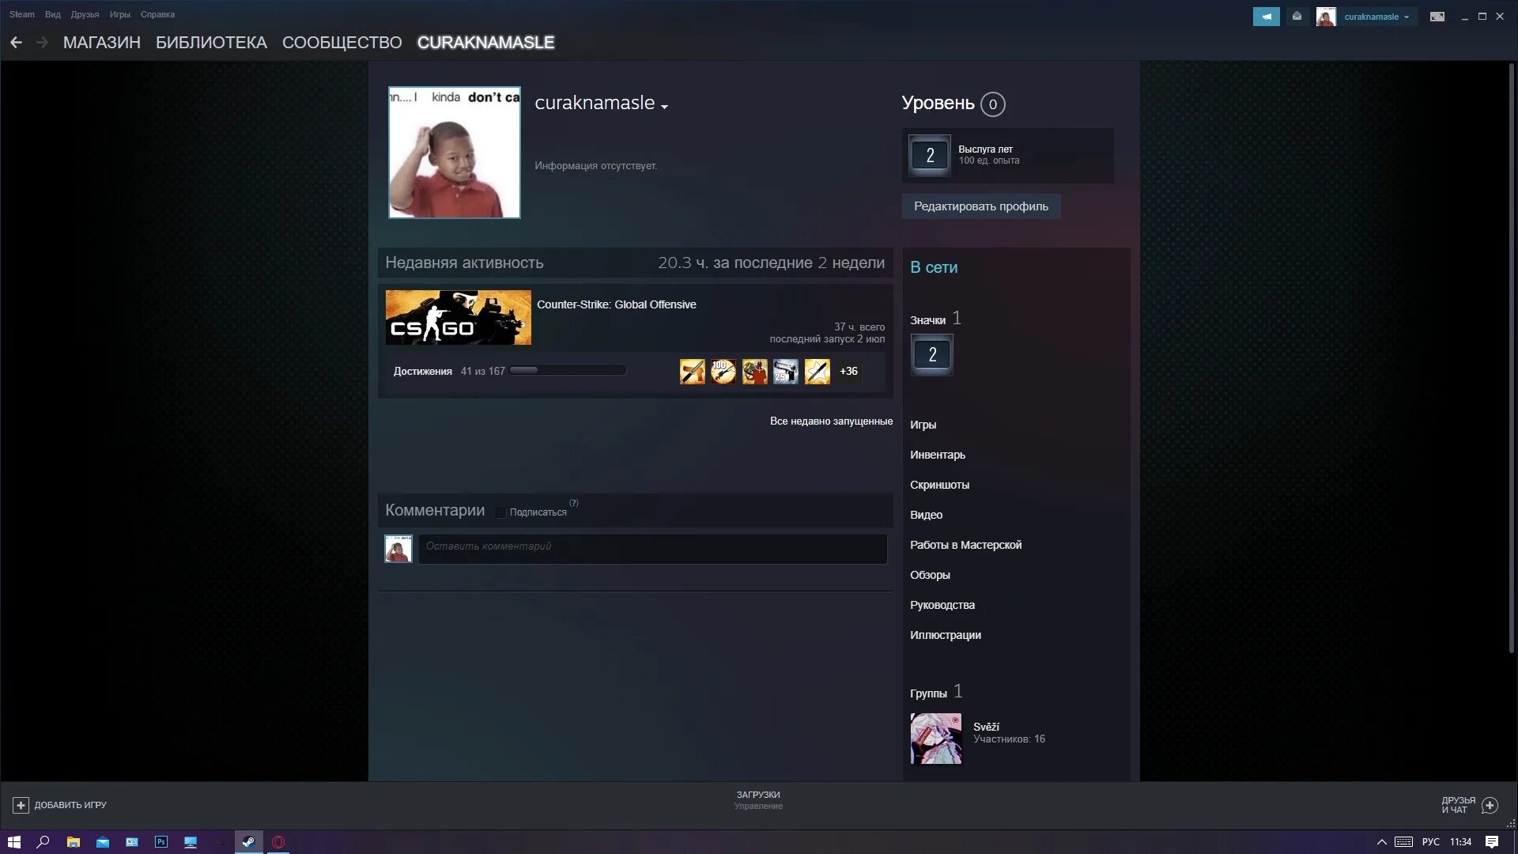
Task: Open the Svěží group thumbnail
Action: 935,739
